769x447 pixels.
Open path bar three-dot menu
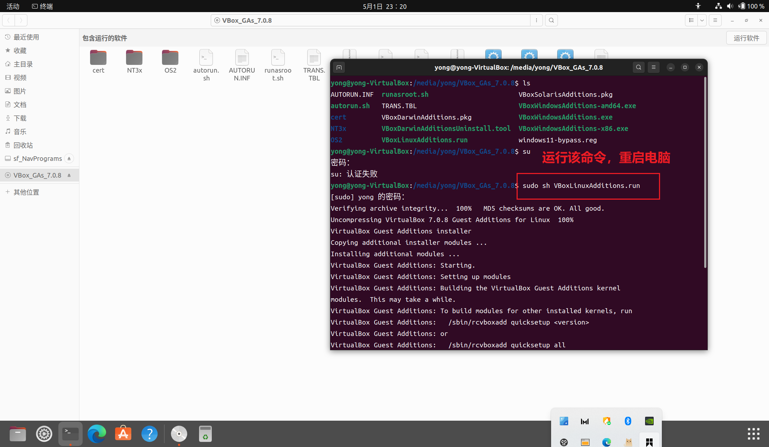click(x=537, y=20)
